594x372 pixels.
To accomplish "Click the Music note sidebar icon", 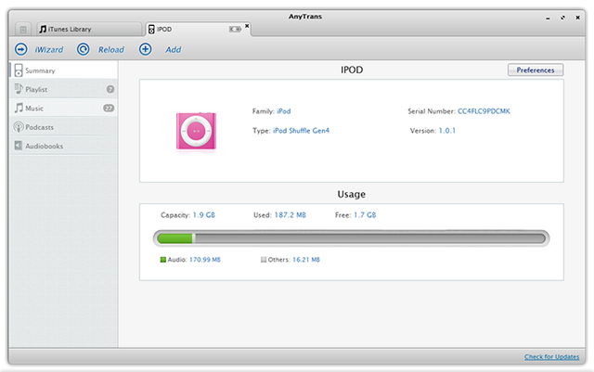I will click(19, 108).
